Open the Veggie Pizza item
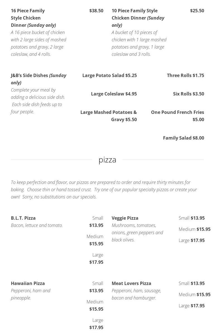The height and width of the screenshot is (333, 215). (x=125, y=218)
